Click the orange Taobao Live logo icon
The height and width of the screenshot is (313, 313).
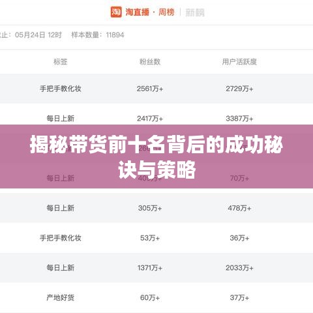tap(116, 12)
